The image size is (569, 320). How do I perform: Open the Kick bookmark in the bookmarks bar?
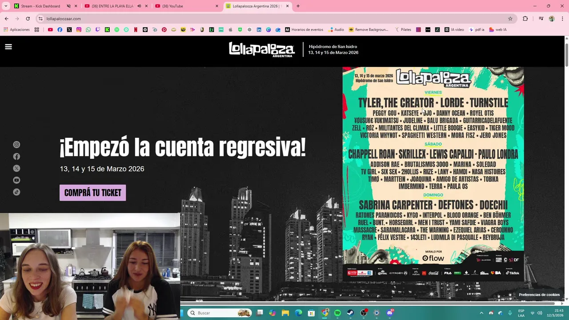pos(107,30)
